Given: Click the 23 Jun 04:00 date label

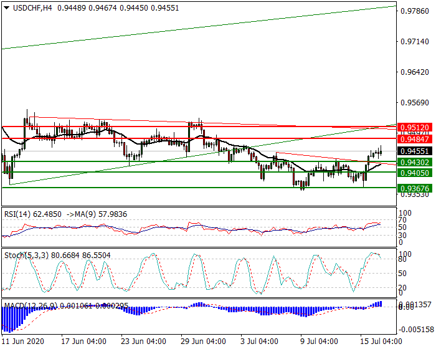Looking at the screenshot, I should [x=143, y=341].
